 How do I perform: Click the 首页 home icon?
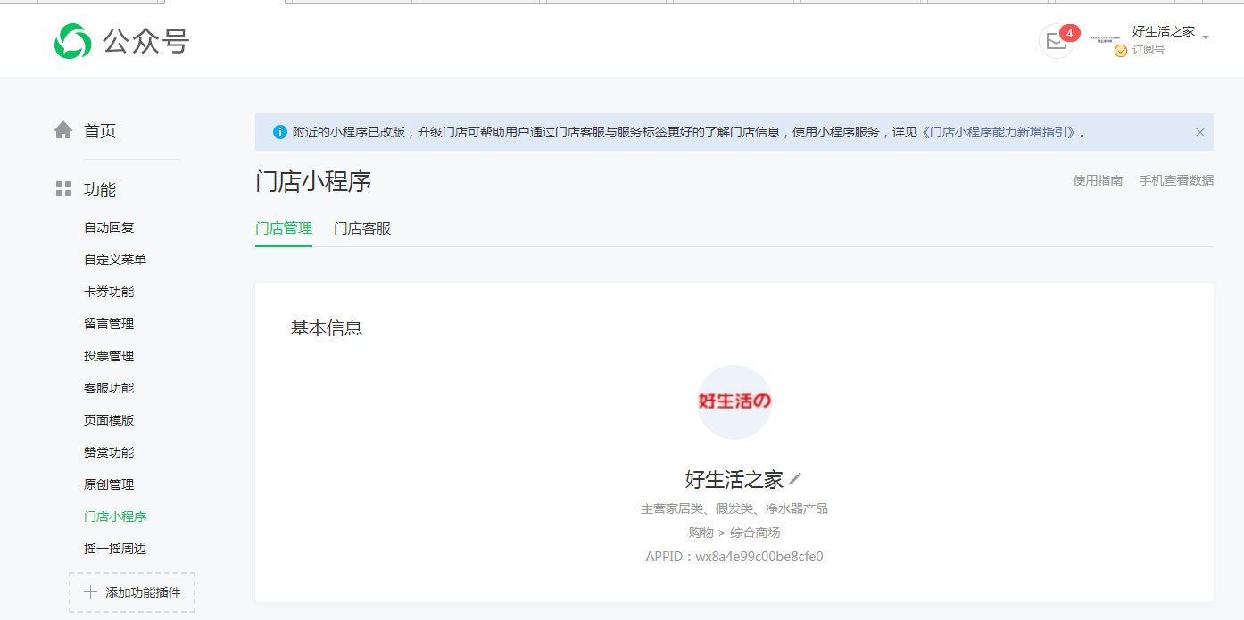coord(63,130)
